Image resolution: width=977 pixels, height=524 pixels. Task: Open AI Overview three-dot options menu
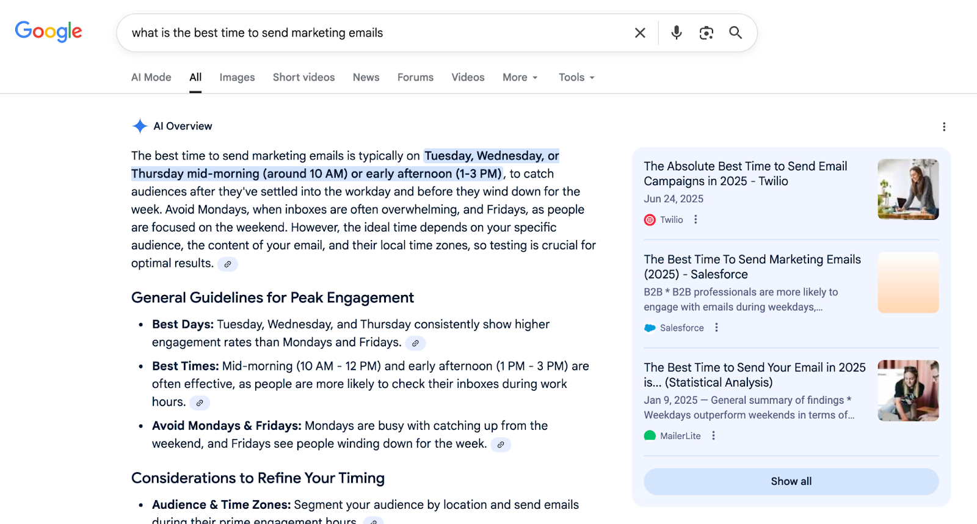coord(943,126)
